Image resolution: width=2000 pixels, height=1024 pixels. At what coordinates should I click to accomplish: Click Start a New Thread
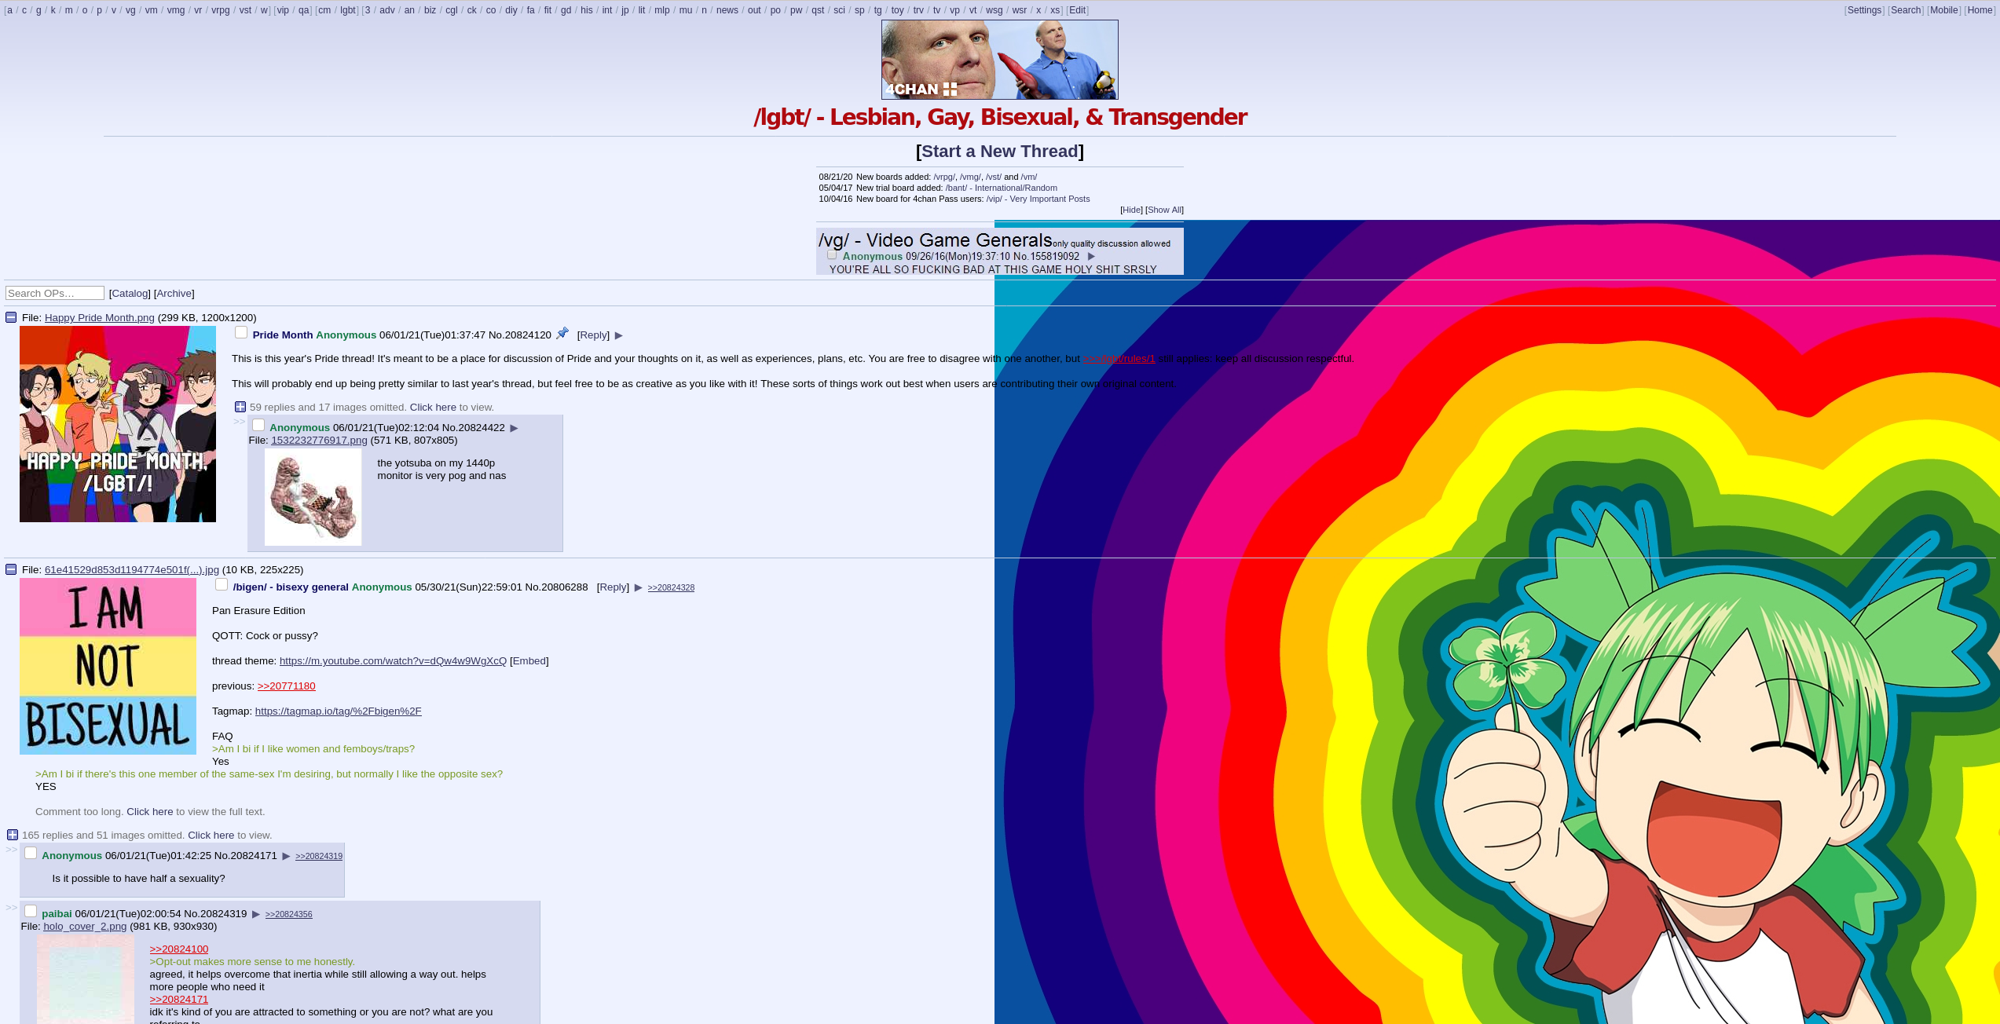point(999,151)
